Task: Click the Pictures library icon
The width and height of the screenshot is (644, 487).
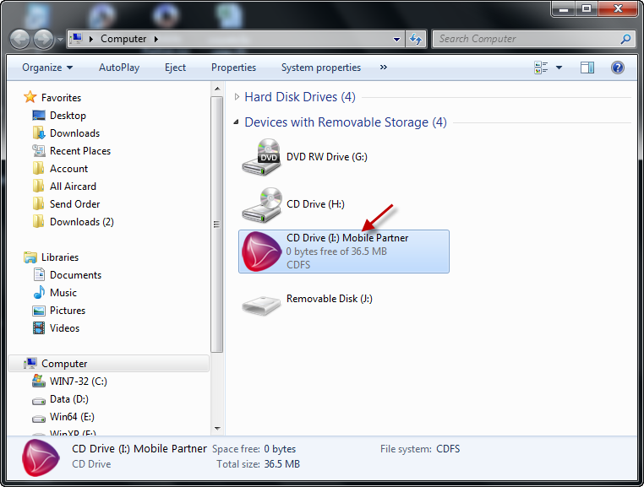Action: coord(39,311)
